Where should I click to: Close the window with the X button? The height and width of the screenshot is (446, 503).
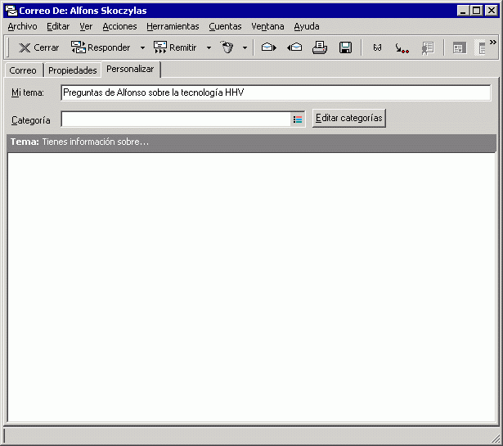(x=491, y=11)
